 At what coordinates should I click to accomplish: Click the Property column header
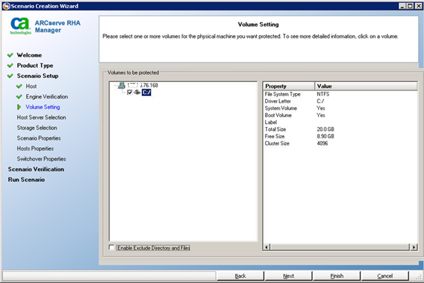(x=288, y=86)
